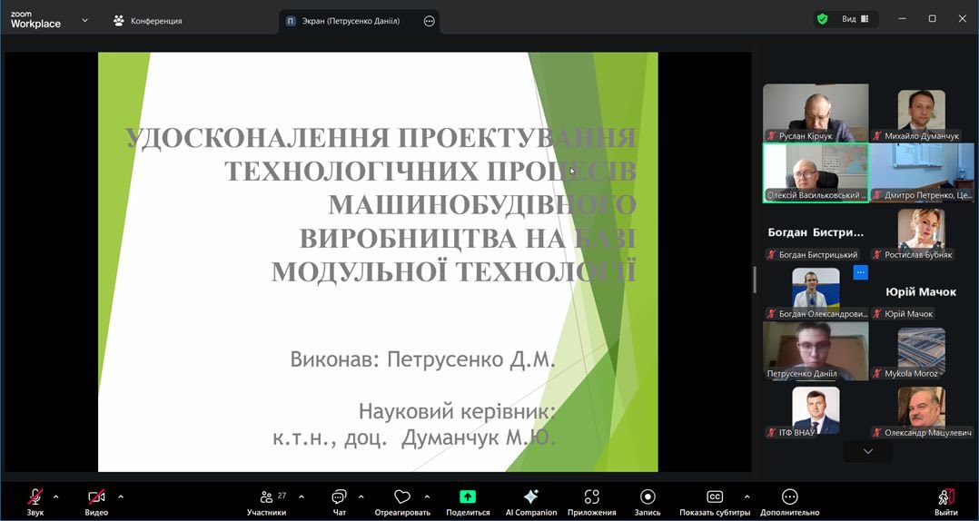Viewport: 979px width, 521px height.
Task: Open the View layout dropdown
Action: (x=855, y=19)
